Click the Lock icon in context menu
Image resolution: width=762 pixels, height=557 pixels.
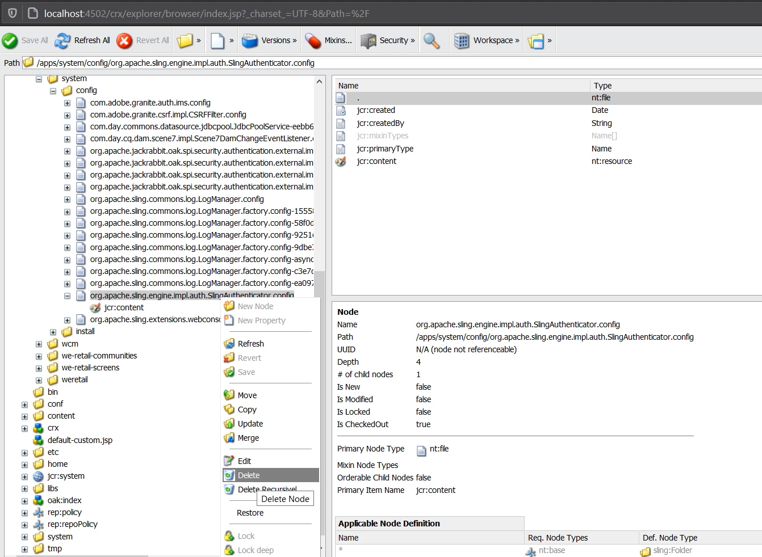229,536
